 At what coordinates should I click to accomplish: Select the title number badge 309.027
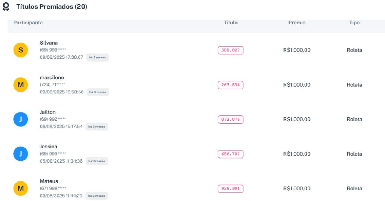click(x=230, y=50)
